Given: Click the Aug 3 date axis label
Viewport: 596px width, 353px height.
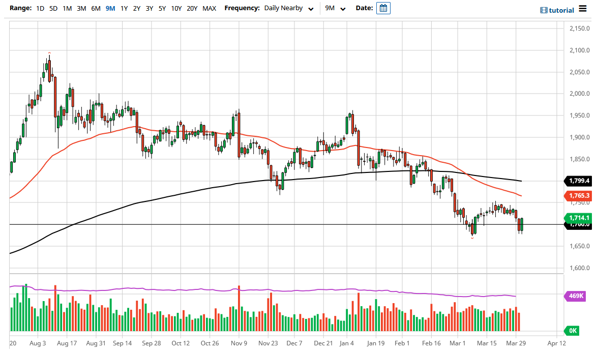Looking at the screenshot, I should tap(38, 343).
